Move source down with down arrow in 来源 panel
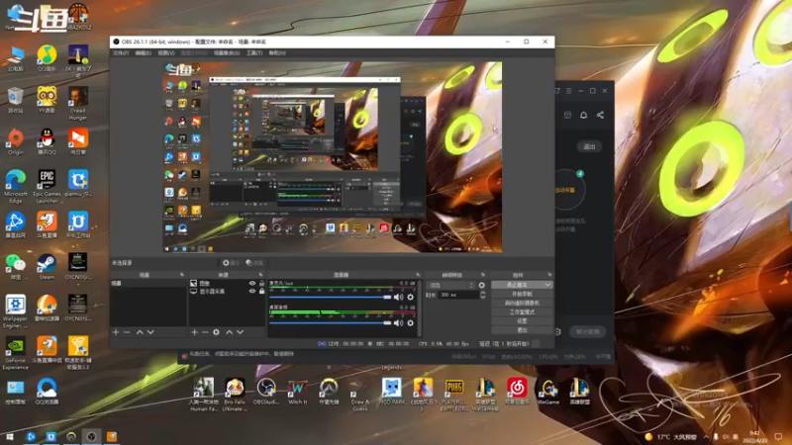The height and width of the screenshot is (445, 792). [241, 332]
